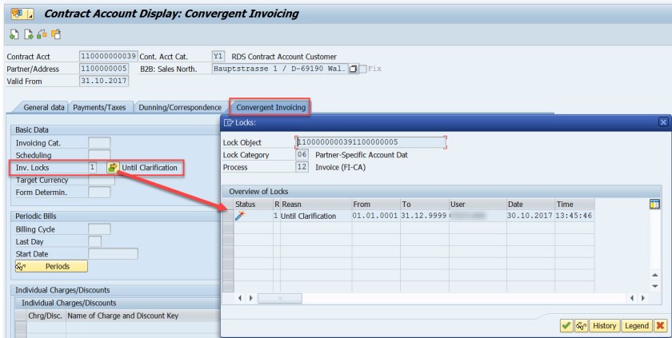The width and height of the screenshot is (672, 338).
Task: Open table column settings icon in Overview of Locks
Action: [x=654, y=204]
